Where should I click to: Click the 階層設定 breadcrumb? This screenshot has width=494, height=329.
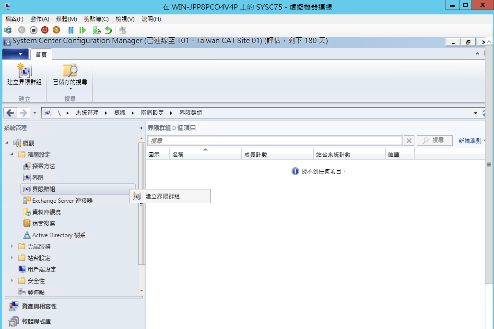point(153,113)
